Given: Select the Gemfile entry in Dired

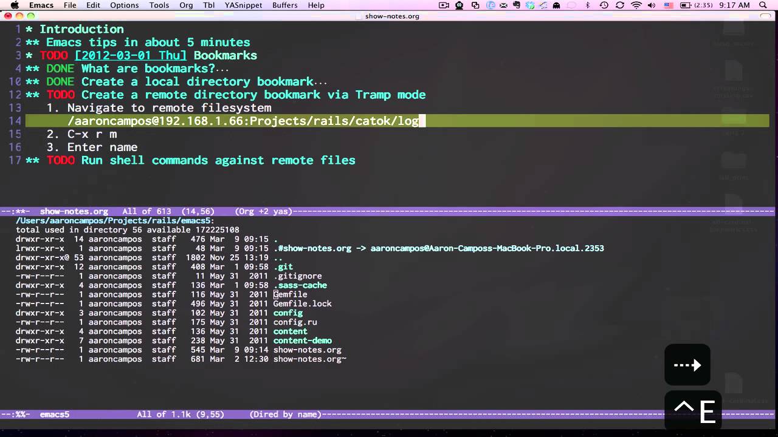Looking at the screenshot, I should 291,294.
